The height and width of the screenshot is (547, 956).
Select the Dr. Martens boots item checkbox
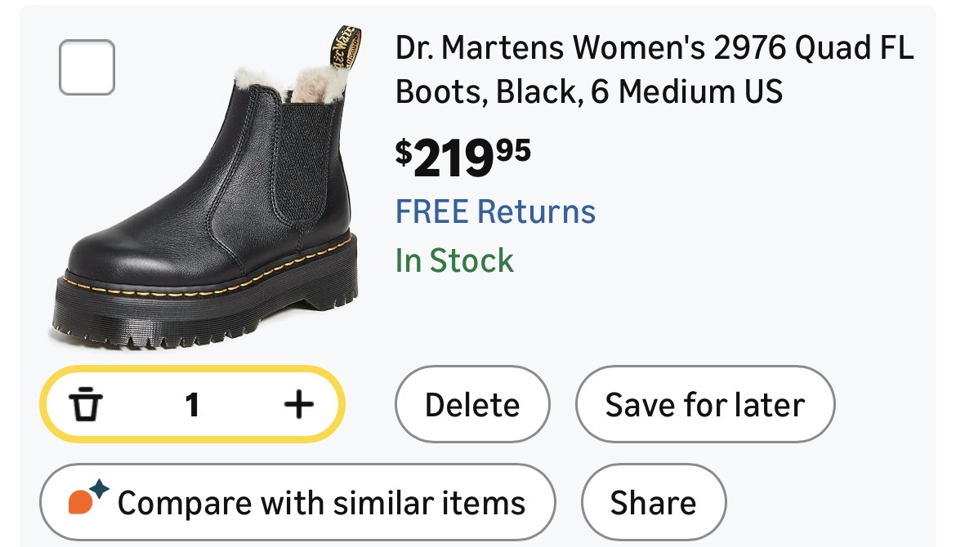(87, 68)
